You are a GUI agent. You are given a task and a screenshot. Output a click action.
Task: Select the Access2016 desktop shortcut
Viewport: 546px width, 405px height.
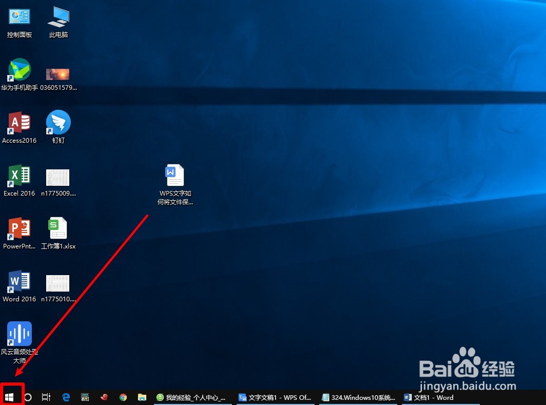point(19,128)
